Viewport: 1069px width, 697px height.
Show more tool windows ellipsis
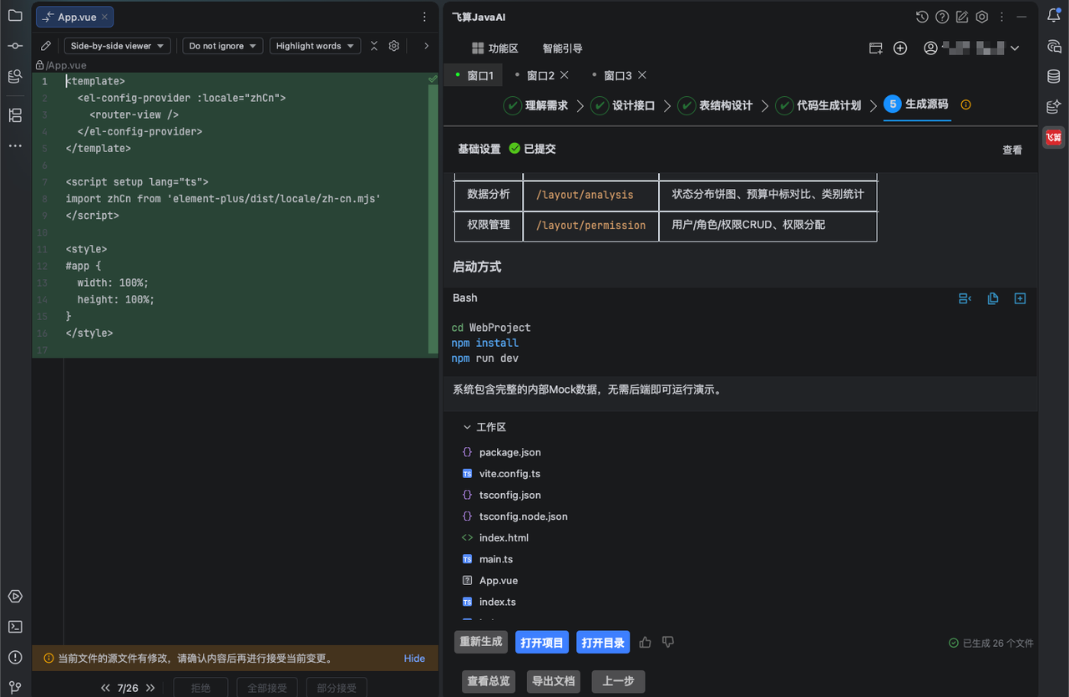(x=15, y=145)
